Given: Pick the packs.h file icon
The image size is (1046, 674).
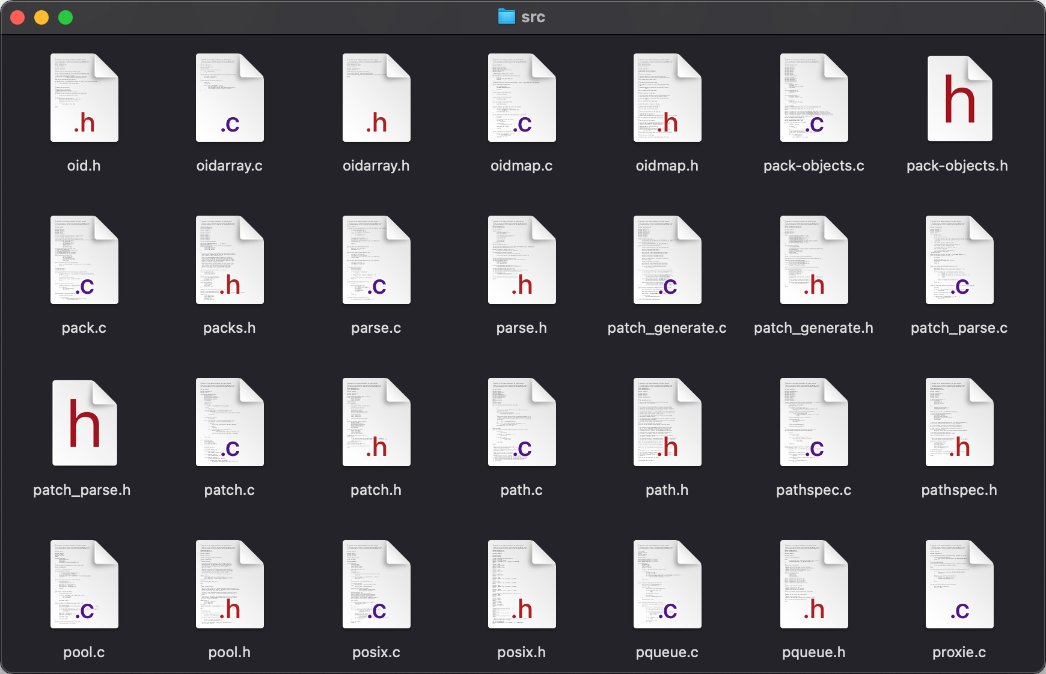Looking at the screenshot, I should 230,260.
